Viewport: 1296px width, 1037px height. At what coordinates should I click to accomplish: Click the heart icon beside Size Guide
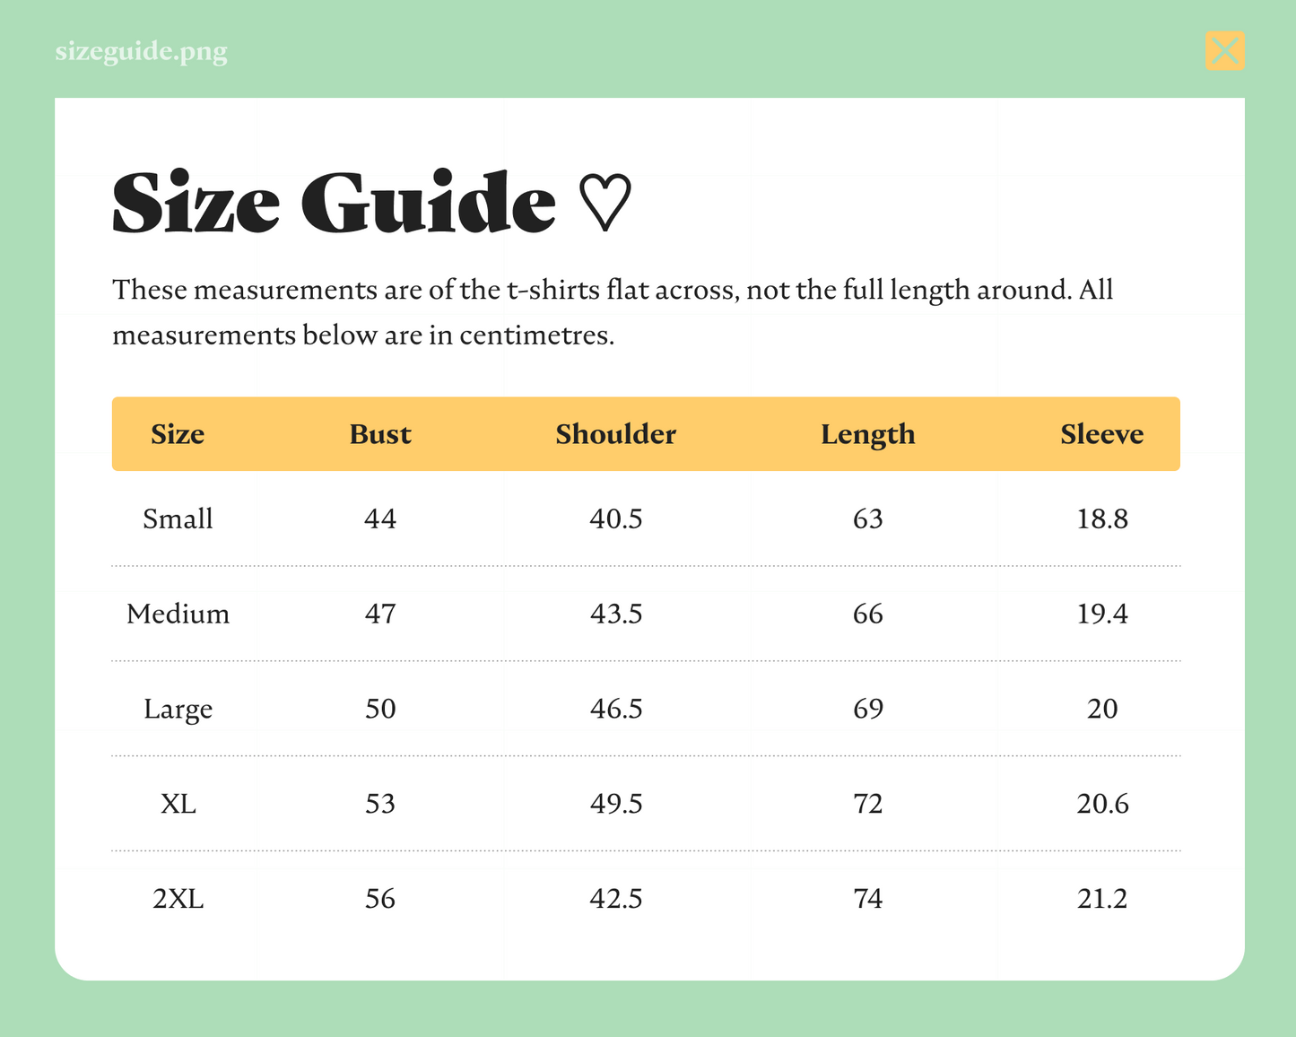click(605, 203)
